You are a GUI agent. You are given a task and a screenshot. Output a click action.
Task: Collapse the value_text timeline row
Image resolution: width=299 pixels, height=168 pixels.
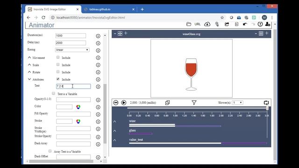pyautogui.click(x=114, y=140)
